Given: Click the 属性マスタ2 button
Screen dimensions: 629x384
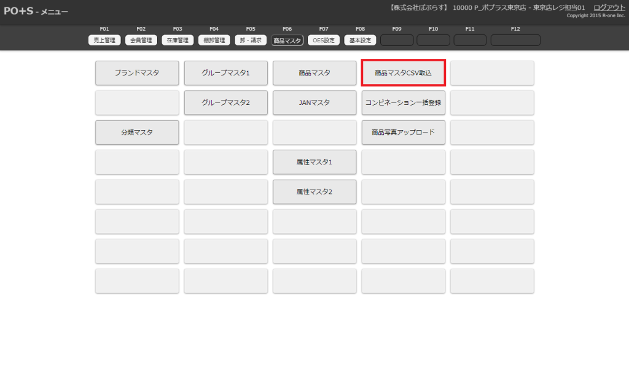Looking at the screenshot, I should (x=314, y=192).
